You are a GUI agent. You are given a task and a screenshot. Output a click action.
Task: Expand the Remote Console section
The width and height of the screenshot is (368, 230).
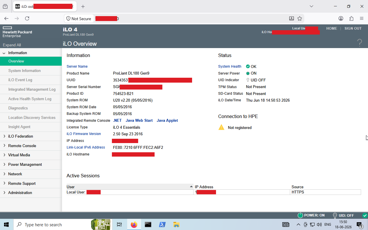(x=4, y=146)
